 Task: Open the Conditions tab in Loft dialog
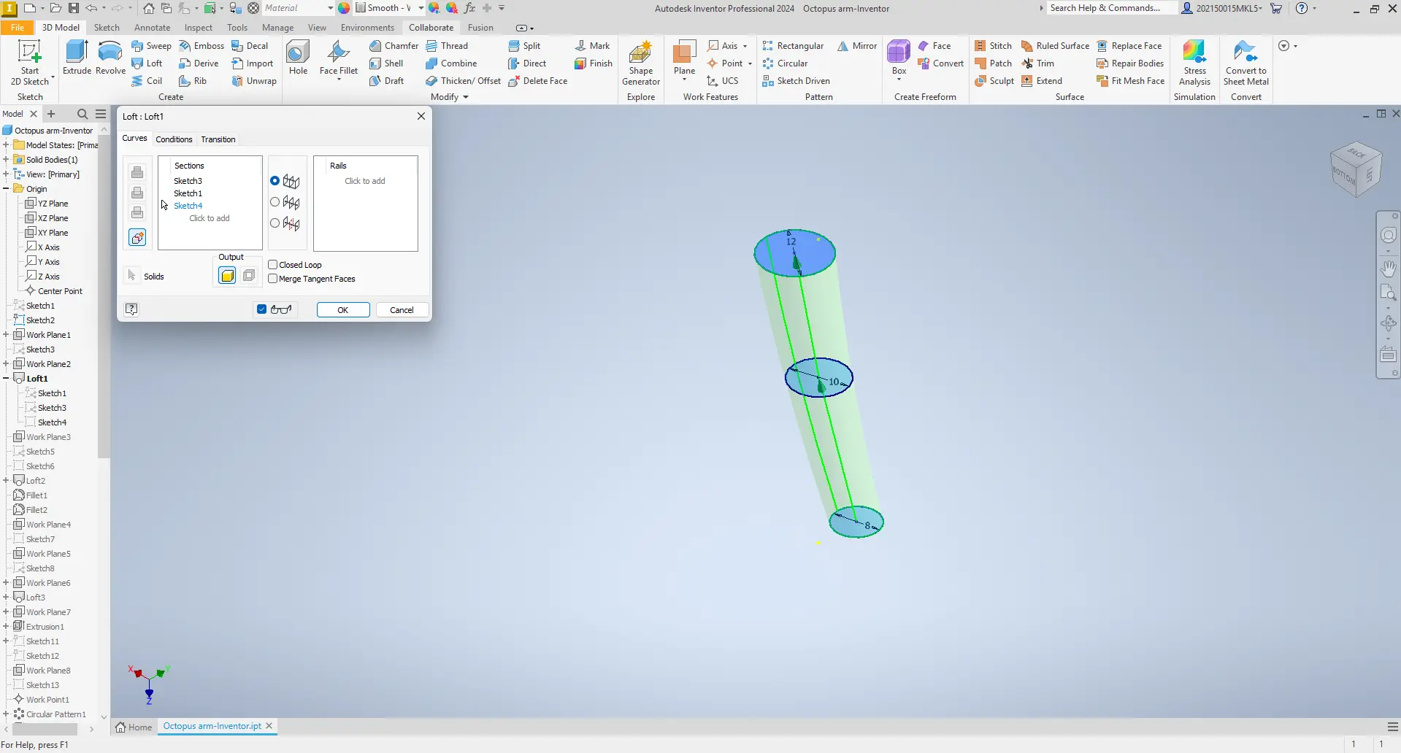click(174, 139)
